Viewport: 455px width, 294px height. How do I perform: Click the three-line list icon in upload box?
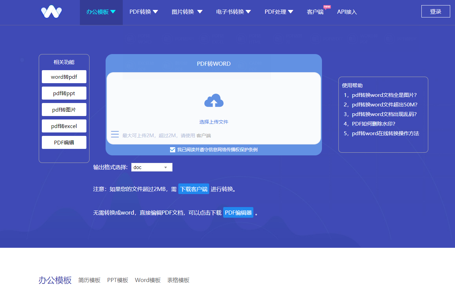pyautogui.click(x=115, y=134)
